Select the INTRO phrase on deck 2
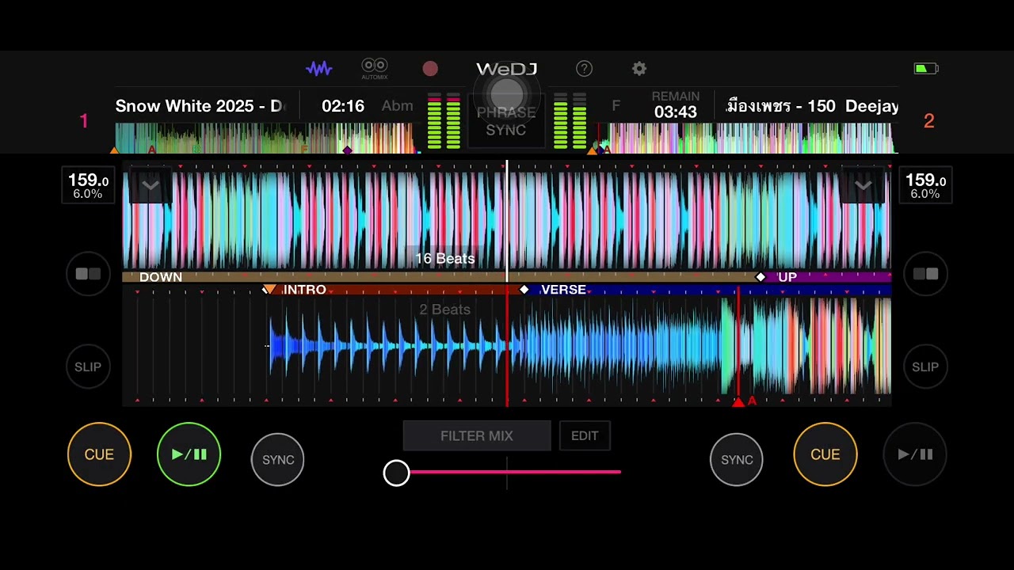 (305, 290)
